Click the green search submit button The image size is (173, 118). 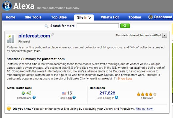pos(125,26)
